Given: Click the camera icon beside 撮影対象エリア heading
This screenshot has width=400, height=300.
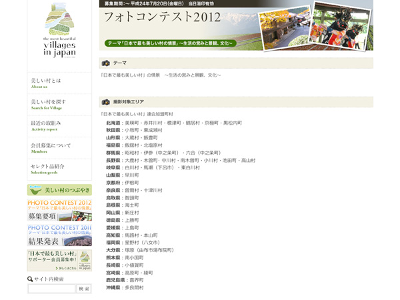Looking at the screenshot, I should (x=105, y=102).
